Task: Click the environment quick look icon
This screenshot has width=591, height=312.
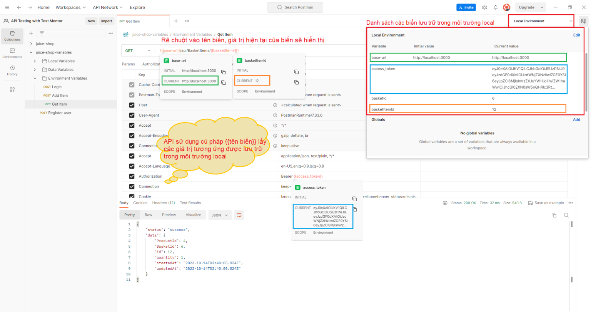Action: coord(584,21)
